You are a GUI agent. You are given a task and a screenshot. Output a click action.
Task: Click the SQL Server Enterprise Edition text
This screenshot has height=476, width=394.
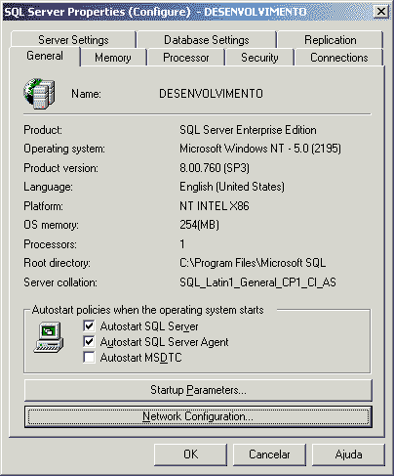pyautogui.click(x=248, y=130)
